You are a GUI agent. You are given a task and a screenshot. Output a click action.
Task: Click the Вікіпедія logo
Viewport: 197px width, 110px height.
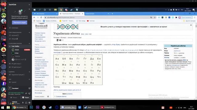point(41,26)
